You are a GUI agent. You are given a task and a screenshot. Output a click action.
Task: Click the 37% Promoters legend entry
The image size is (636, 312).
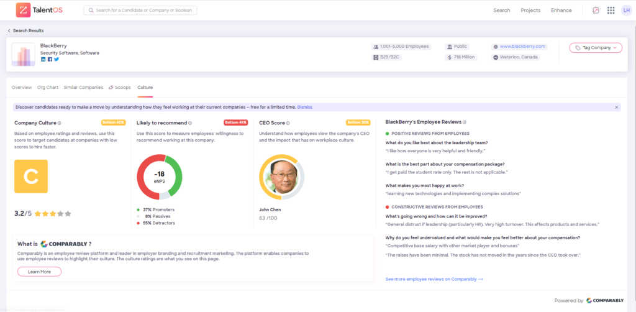(156, 209)
